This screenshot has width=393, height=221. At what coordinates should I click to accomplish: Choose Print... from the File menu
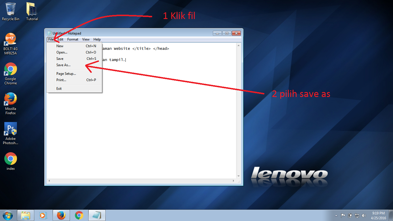61,80
